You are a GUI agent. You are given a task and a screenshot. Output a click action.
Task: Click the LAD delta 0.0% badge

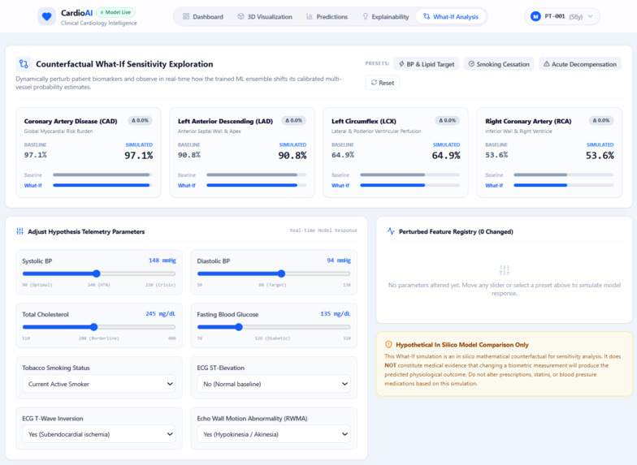(x=294, y=120)
